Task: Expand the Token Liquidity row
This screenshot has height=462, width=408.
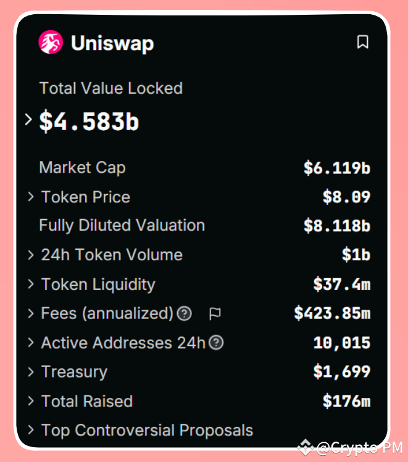Action: [x=31, y=284]
